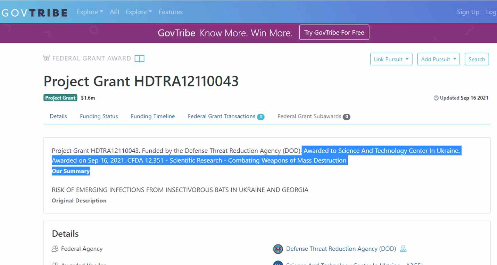Screen dimensions: 497x265
Task: Switch to the Funding Status tab
Action: 99,117
